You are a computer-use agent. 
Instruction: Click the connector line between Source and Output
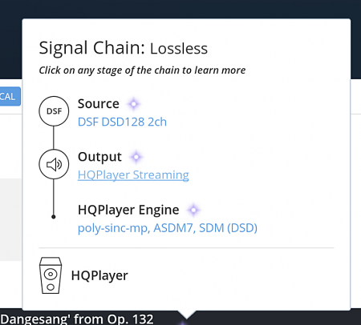coord(54,138)
